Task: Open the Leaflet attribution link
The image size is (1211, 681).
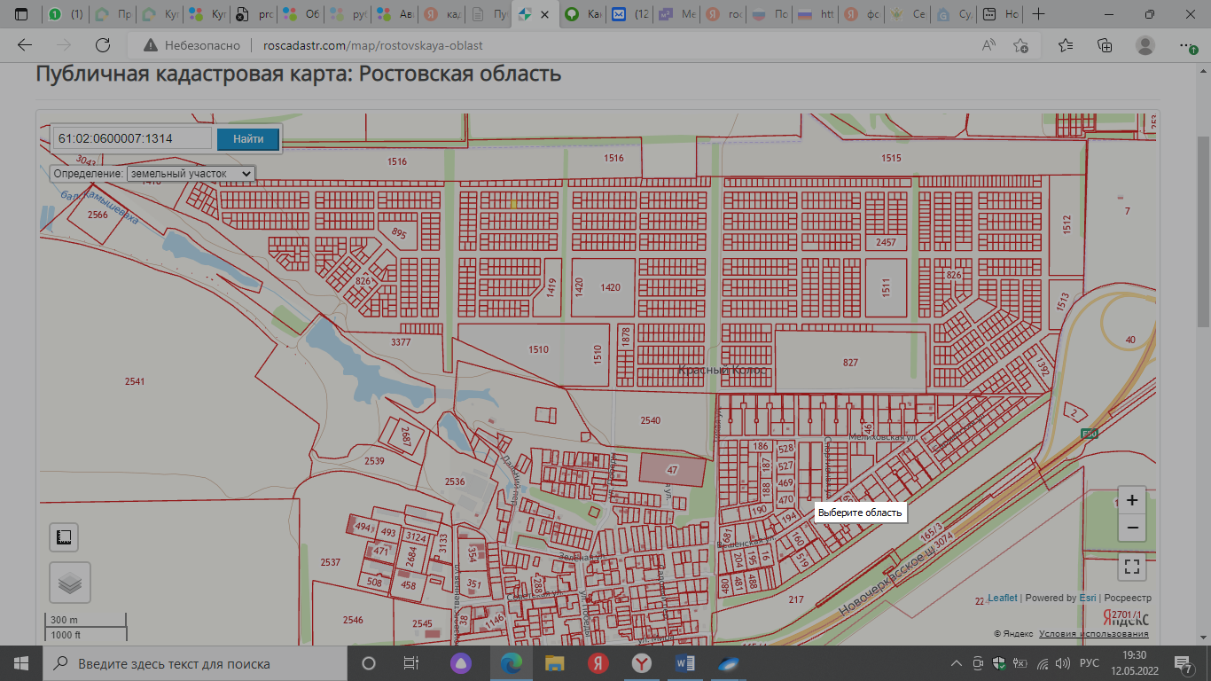Action: [1002, 599]
